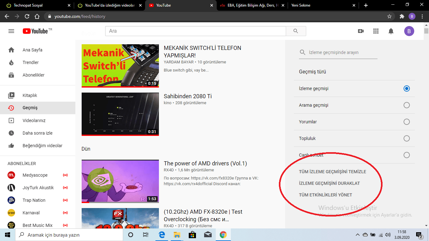Screen dimensions: 429x241
Task: Click the search magnifier button
Action: tap(296, 31)
